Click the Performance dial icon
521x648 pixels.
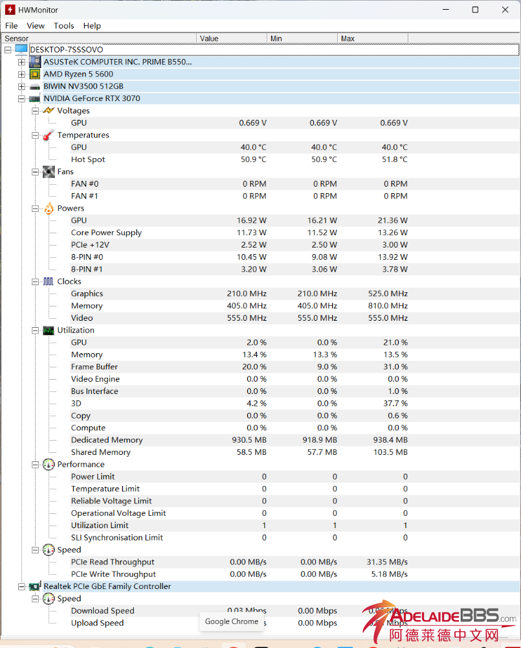coord(48,464)
